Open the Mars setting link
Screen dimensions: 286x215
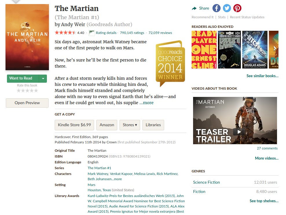[x=91, y=185]
